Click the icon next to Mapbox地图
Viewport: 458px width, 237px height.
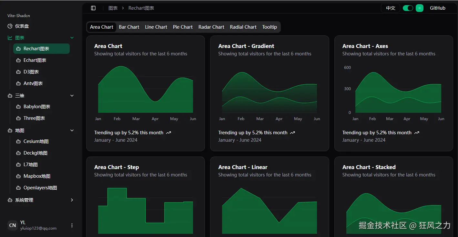(x=18, y=176)
